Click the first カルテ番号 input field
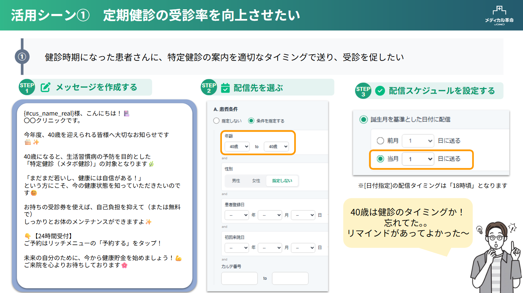Image resolution: width=523 pixels, height=293 pixels. point(239,278)
